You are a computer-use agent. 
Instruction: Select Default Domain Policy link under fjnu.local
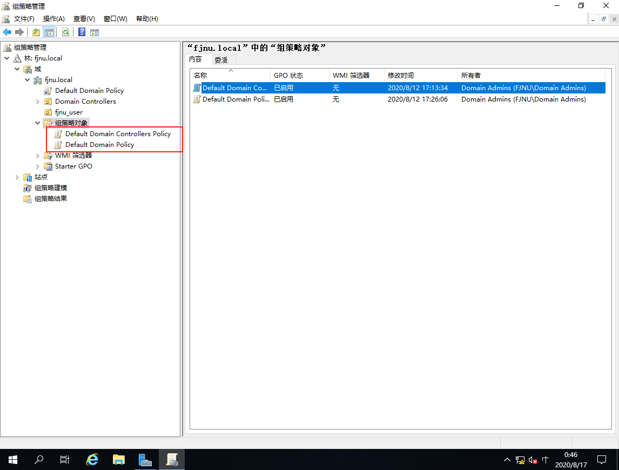pyautogui.click(x=89, y=90)
